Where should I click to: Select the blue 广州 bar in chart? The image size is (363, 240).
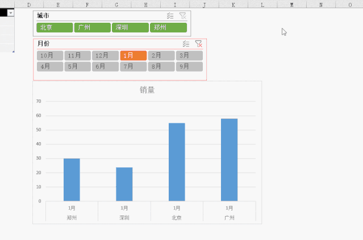pos(229,160)
